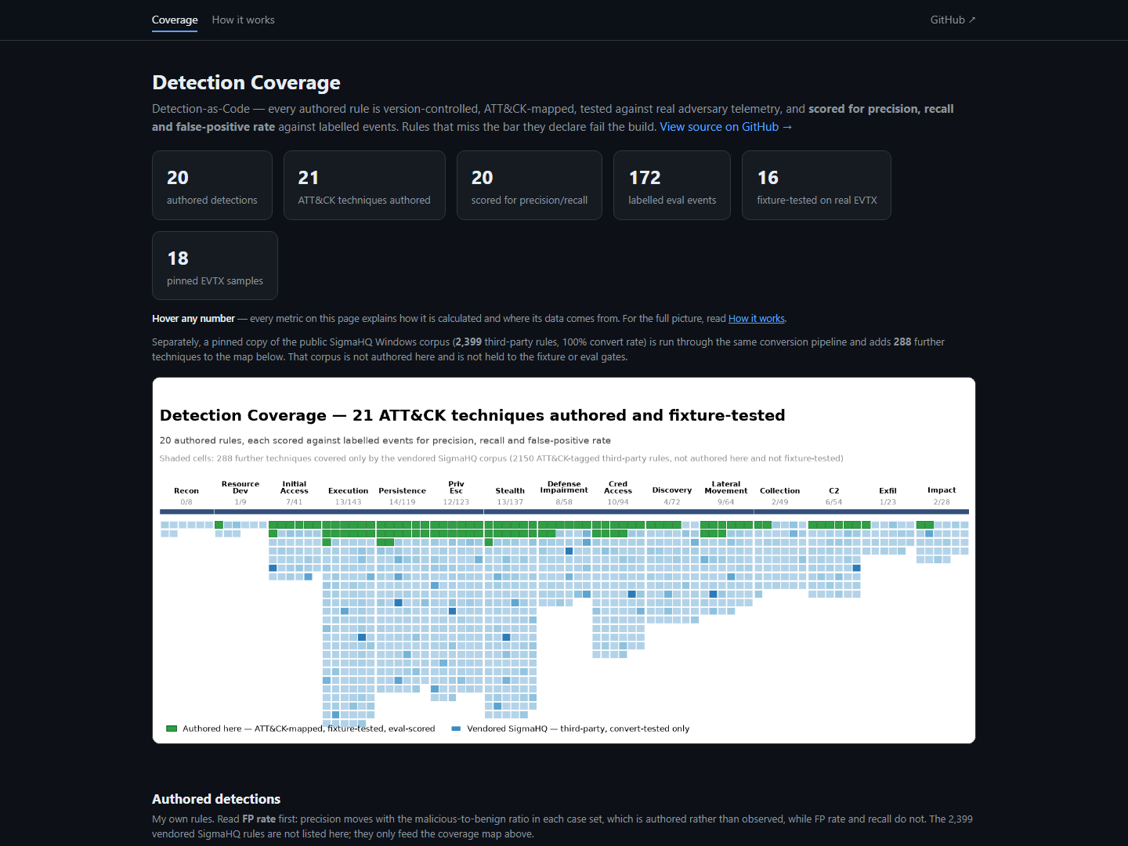The height and width of the screenshot is (846, 1128).
Task: Select the 18 pinned EVTX samples card
Action: click(215, 266)
